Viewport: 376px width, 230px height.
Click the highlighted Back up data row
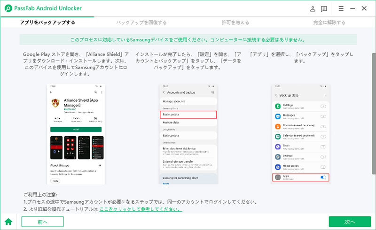pos(188,115)
